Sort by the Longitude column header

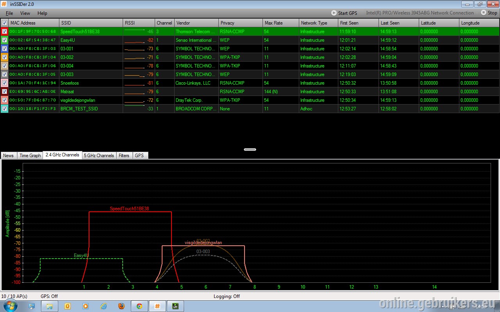(479, 23)
